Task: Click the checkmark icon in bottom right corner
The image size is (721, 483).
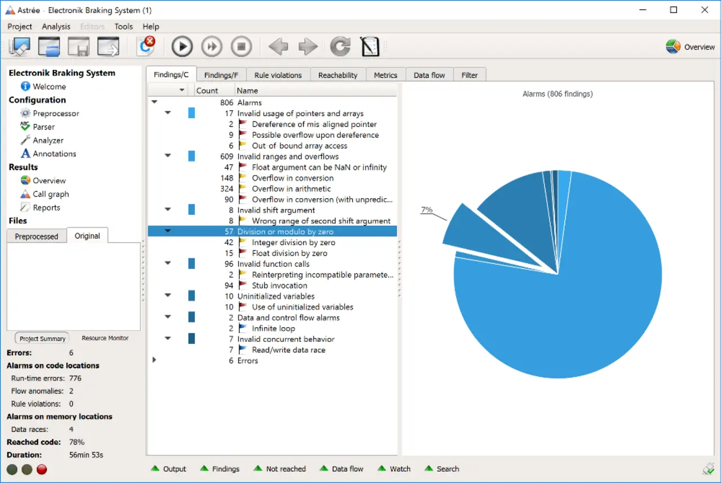Action: tap(709, 469)
